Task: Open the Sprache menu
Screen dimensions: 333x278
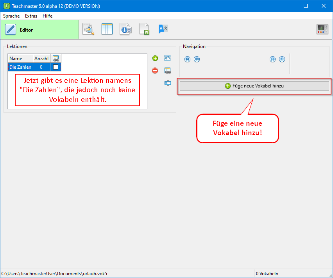Action: tap(11, 16)
